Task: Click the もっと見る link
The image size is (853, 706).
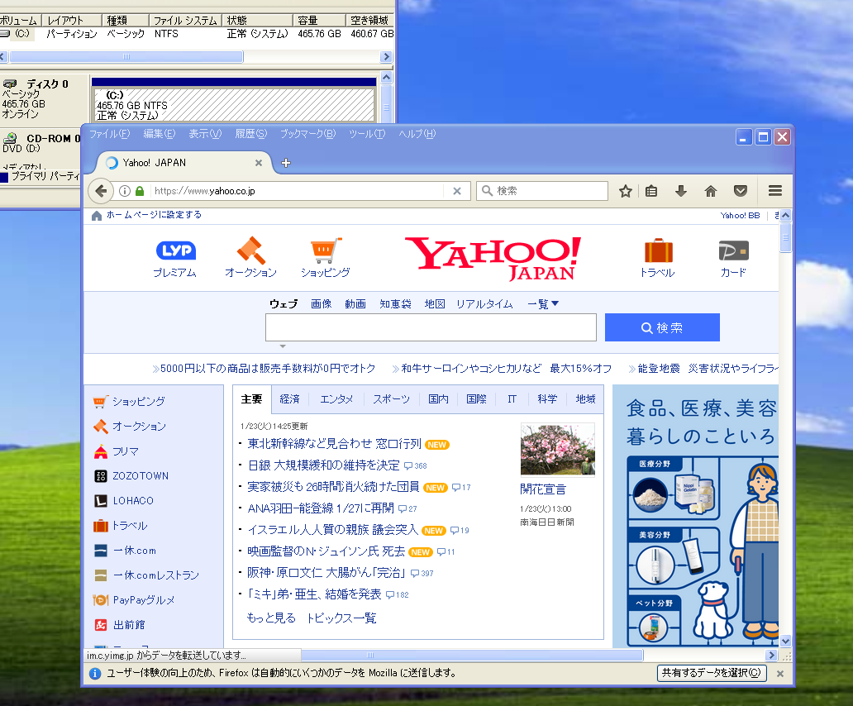Action: tap(271, 618)
